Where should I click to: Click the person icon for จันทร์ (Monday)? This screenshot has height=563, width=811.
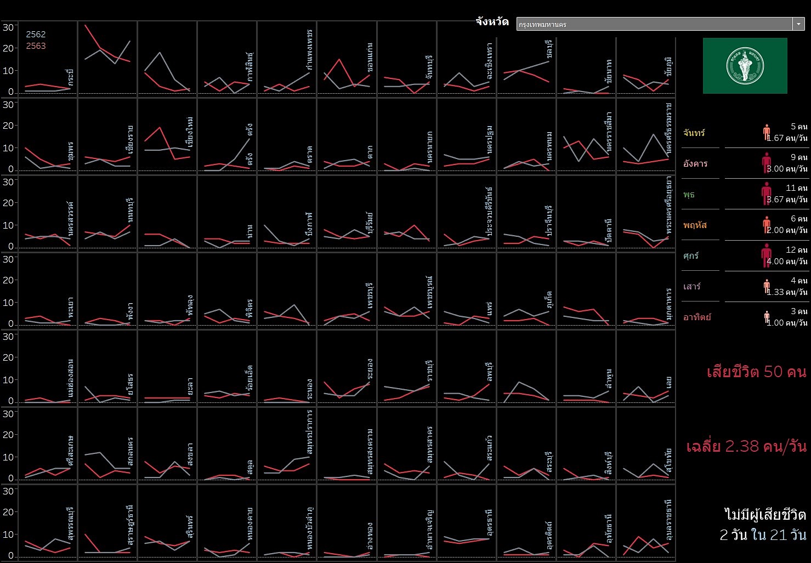(x=766, y=133)
